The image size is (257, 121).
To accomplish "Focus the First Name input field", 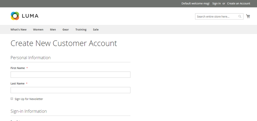I will (70, 75).
